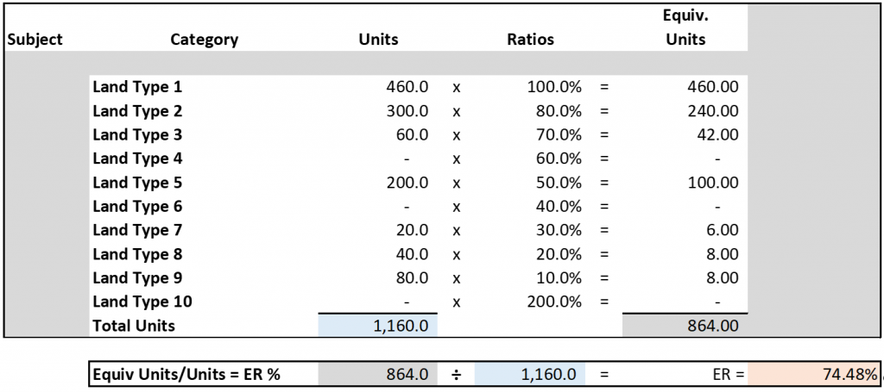Select the Units column header
Image resolution: width=884 pixels, height=392 pixels.
pos(378,39)
